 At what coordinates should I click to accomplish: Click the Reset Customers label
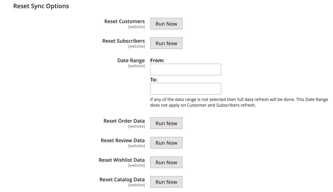[x=125, y=21]
